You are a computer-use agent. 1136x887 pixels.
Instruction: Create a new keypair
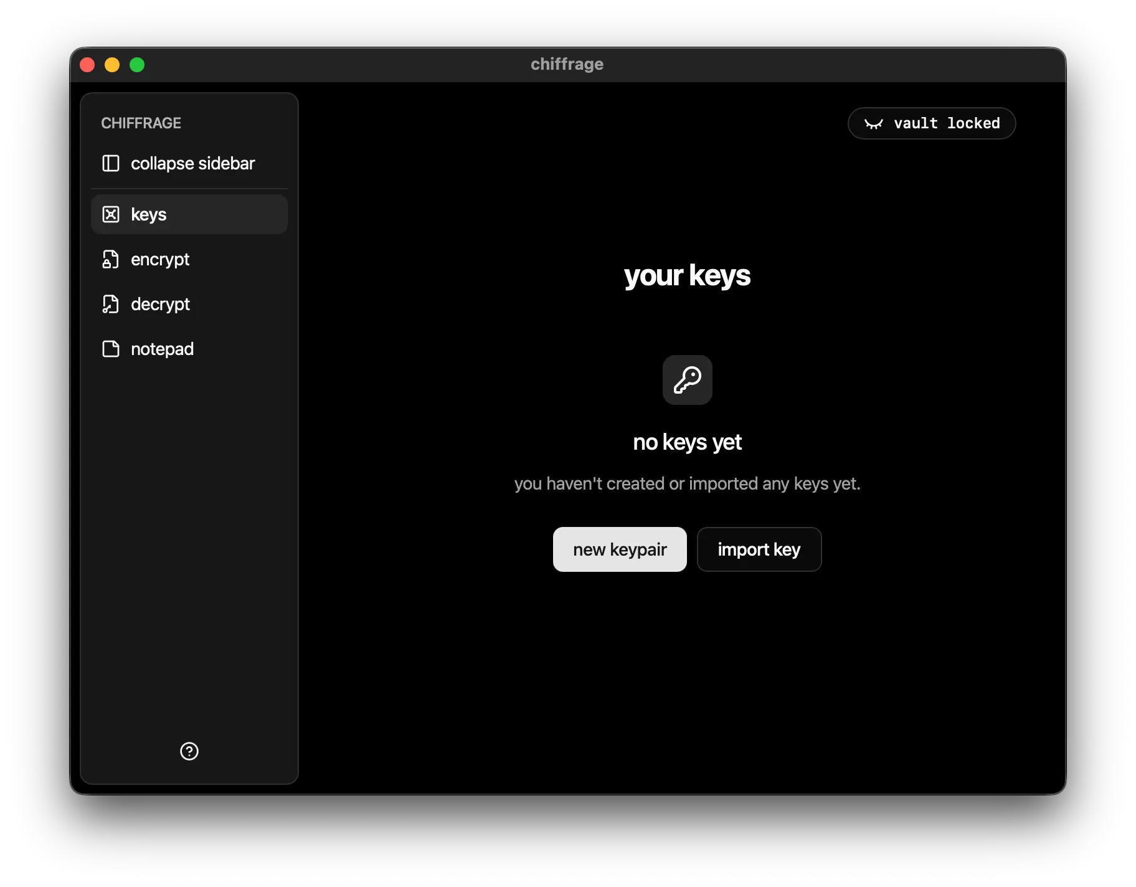coord(620,549)
